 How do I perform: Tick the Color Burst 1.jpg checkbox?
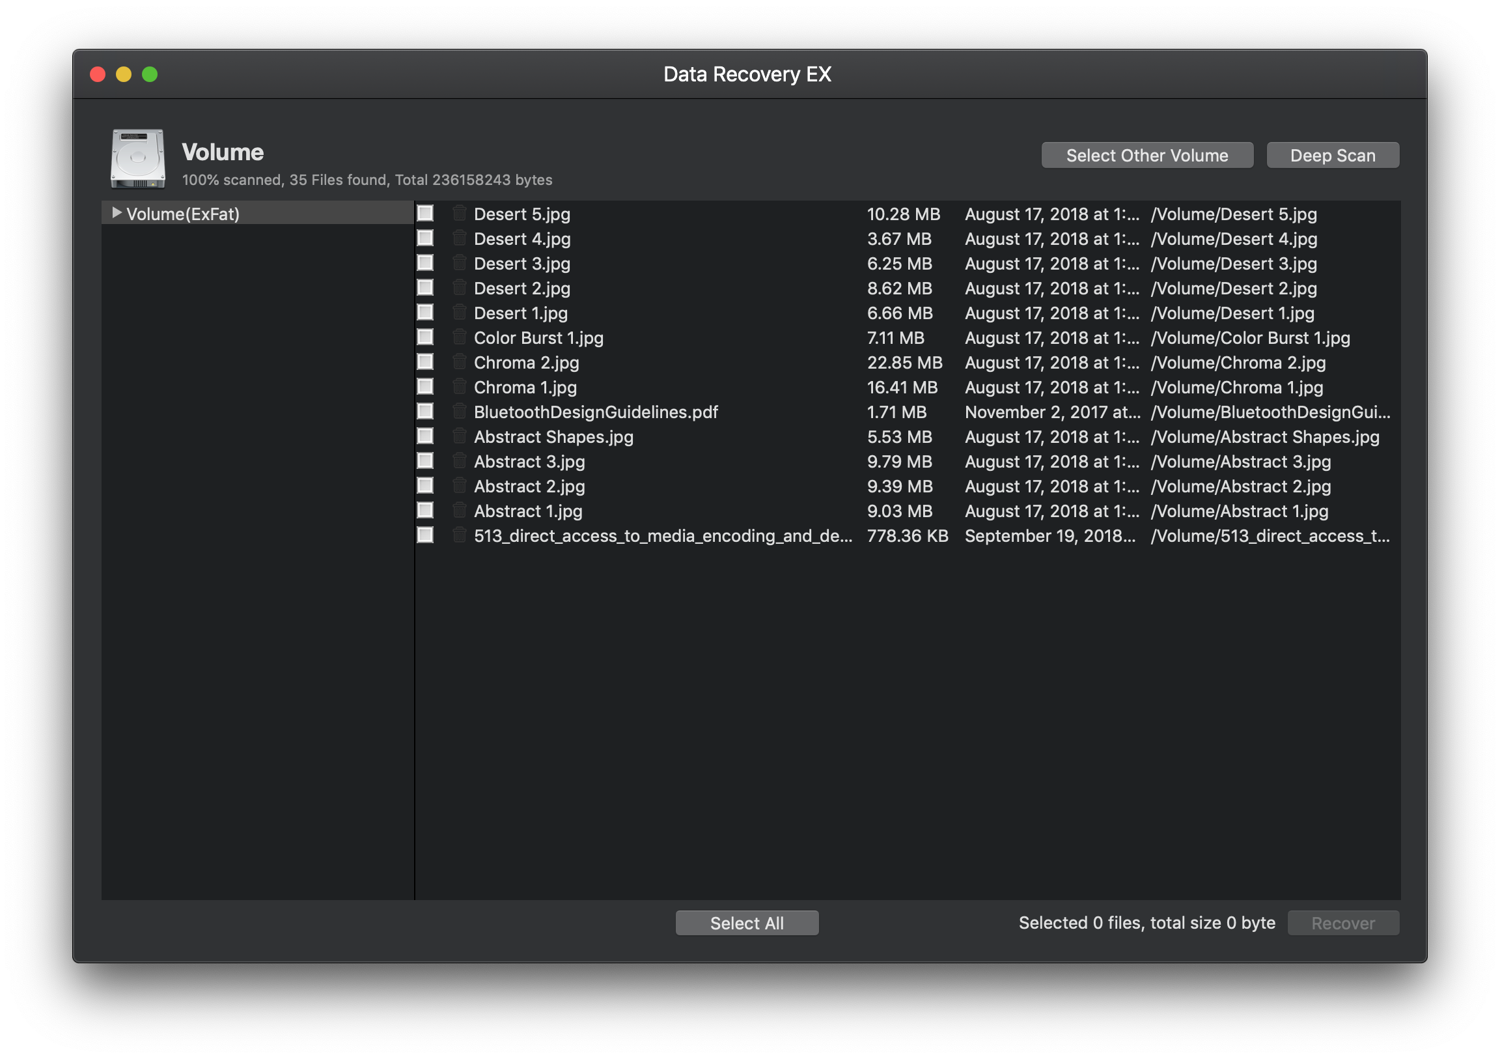pyautogui.click(x=425, y=337)
